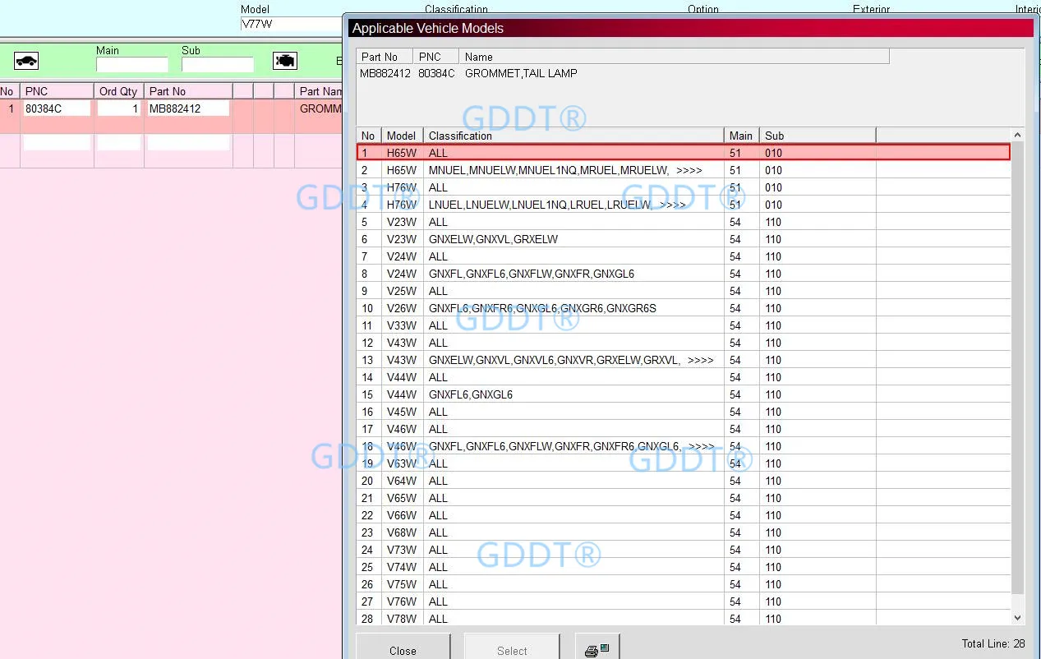The height and width of the screenshot is (659, 1041).
Task: Select row 14 V44W ALL
Action: [x=684, y=377]
